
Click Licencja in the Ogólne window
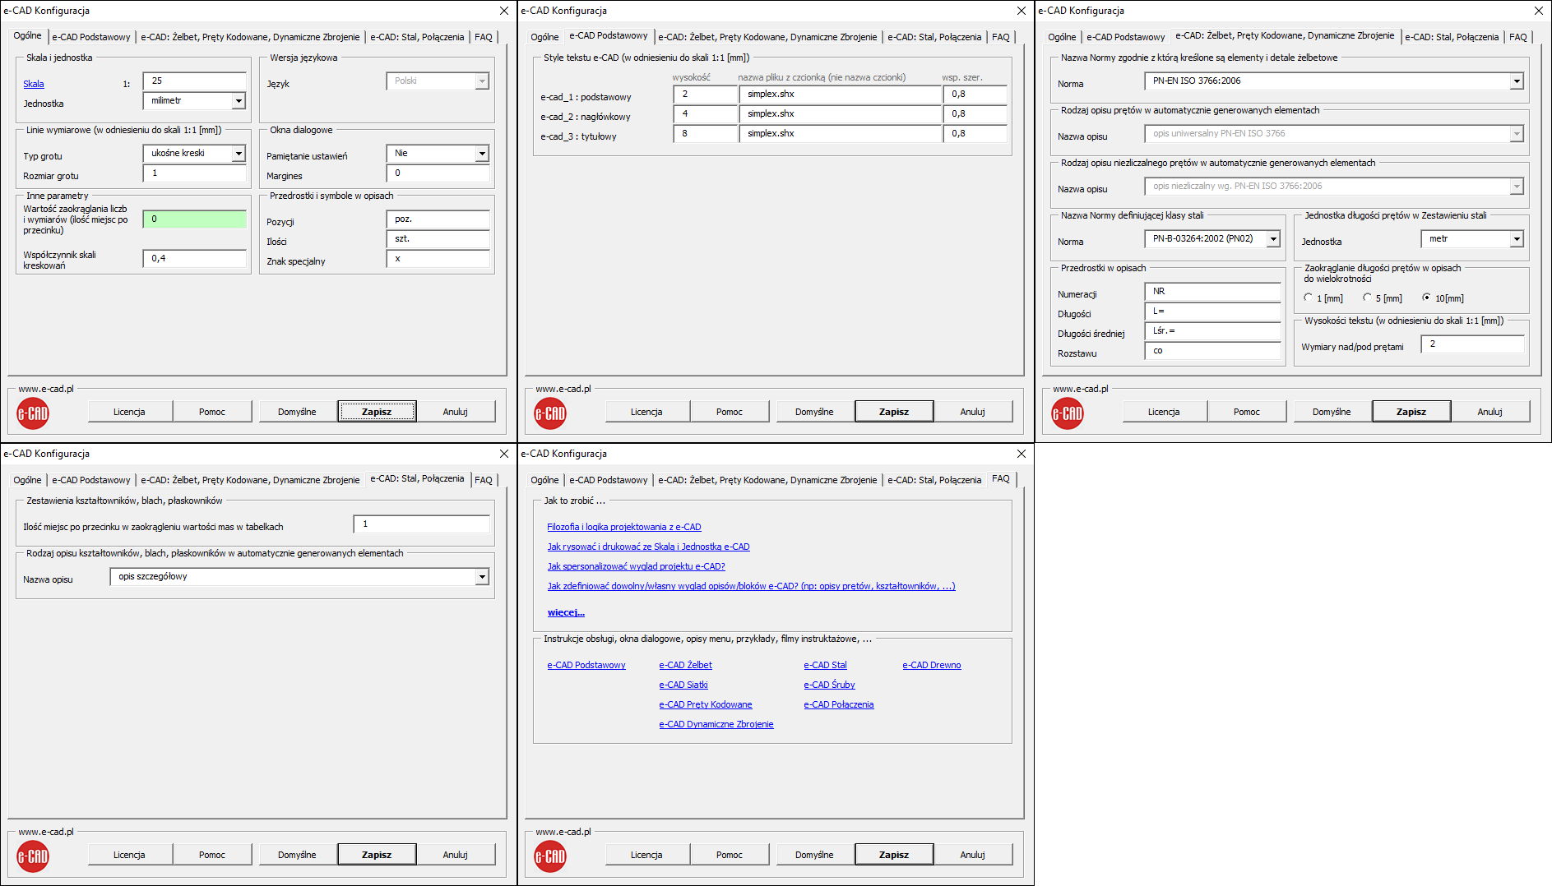[129, 412]
